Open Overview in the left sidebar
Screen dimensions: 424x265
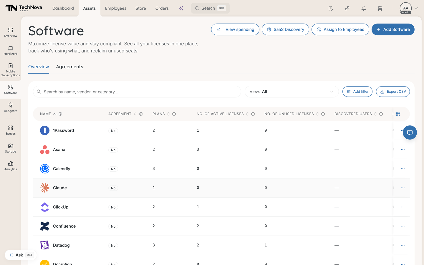(x=11, y=32)
